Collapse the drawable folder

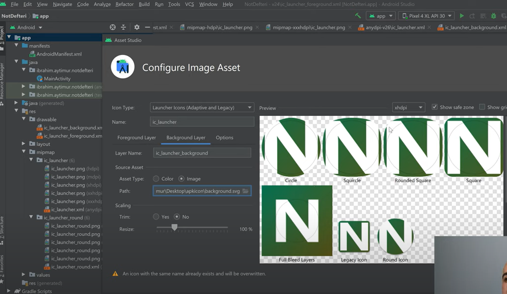[24, 119]
